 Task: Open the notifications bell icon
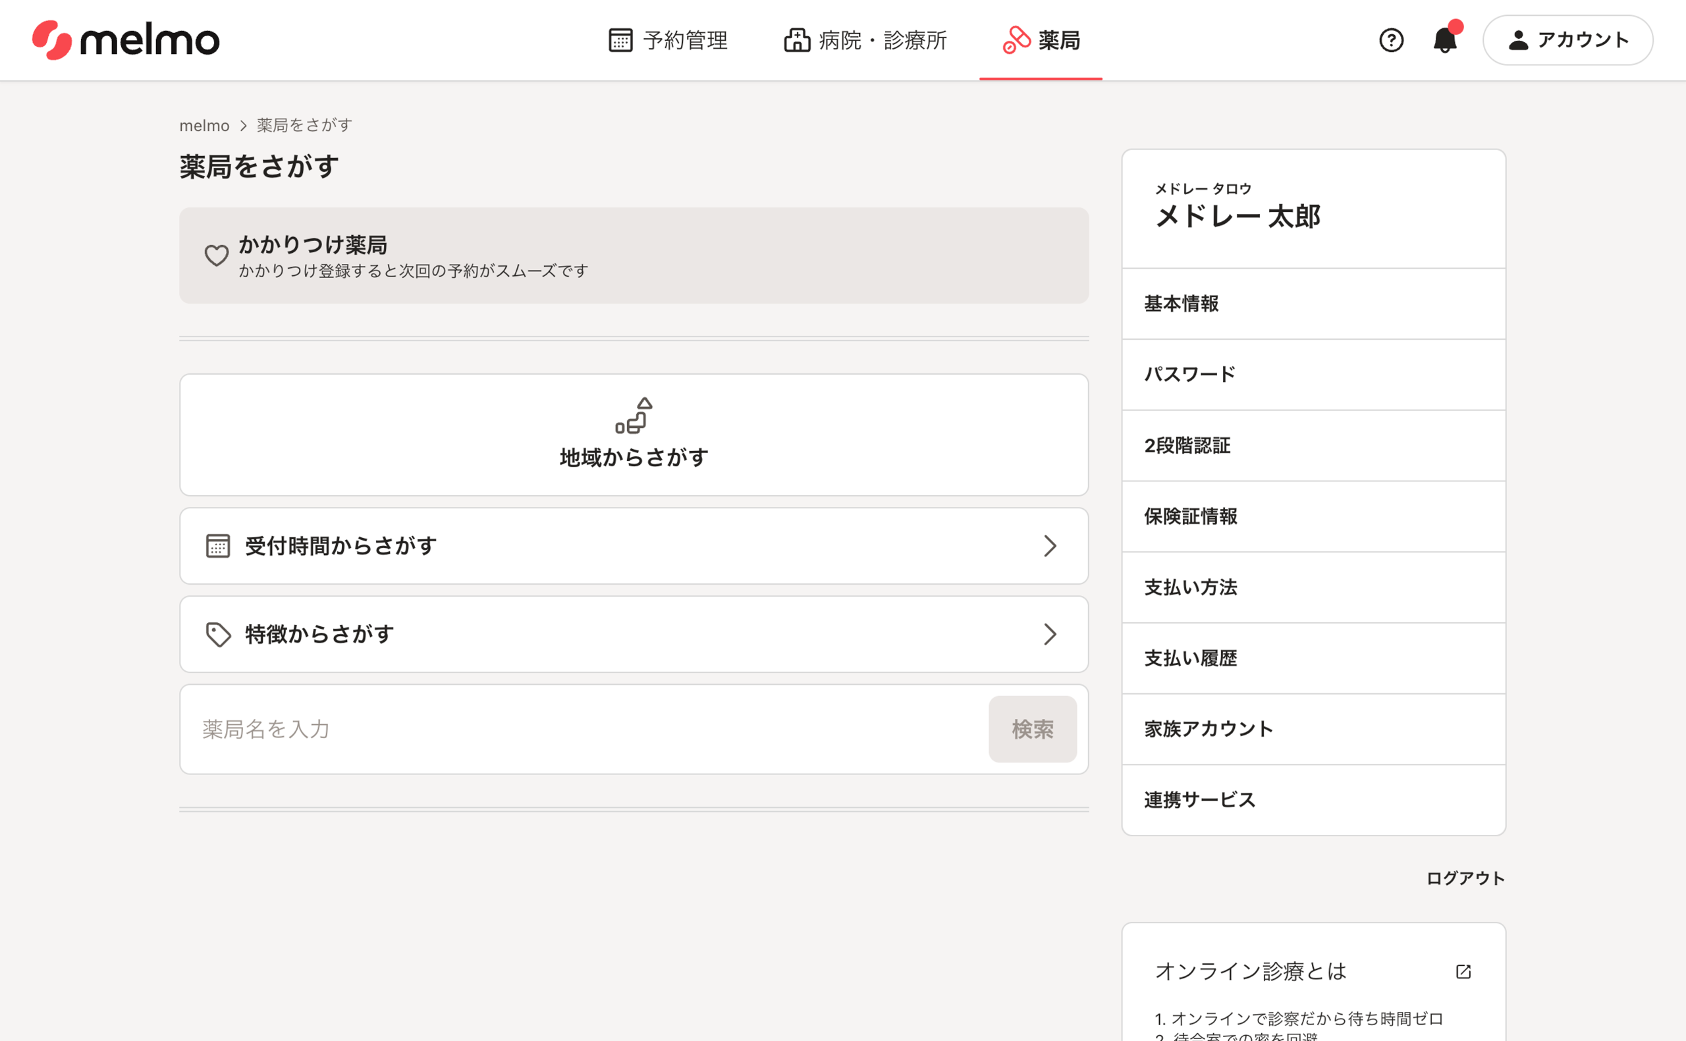(x=1444, y=40)
